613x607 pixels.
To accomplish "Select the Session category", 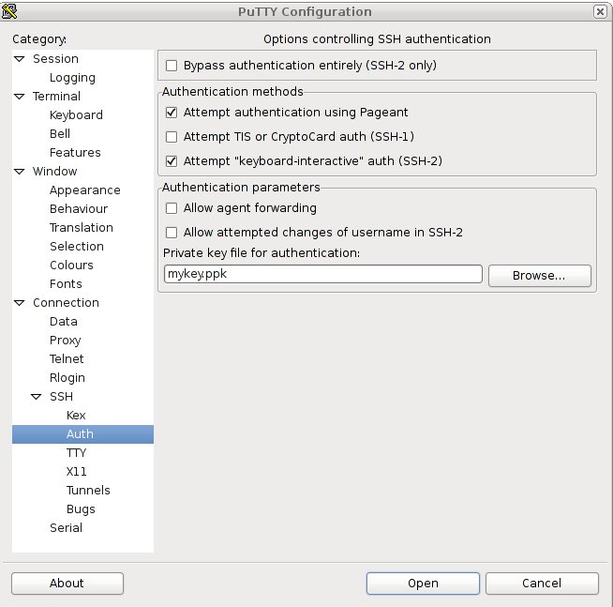I will click(55, 59).
